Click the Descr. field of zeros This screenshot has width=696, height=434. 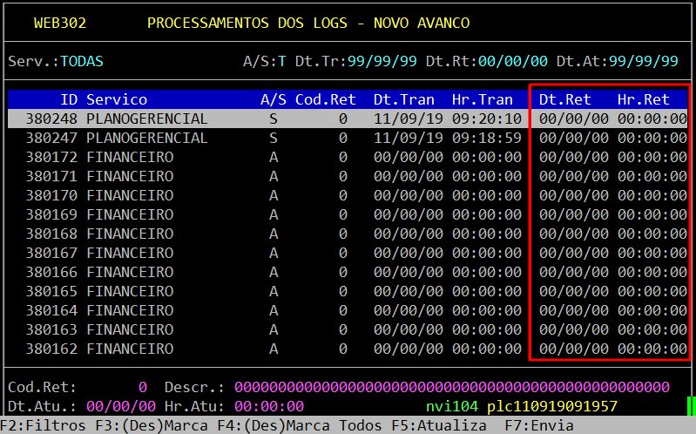point(451,386)
